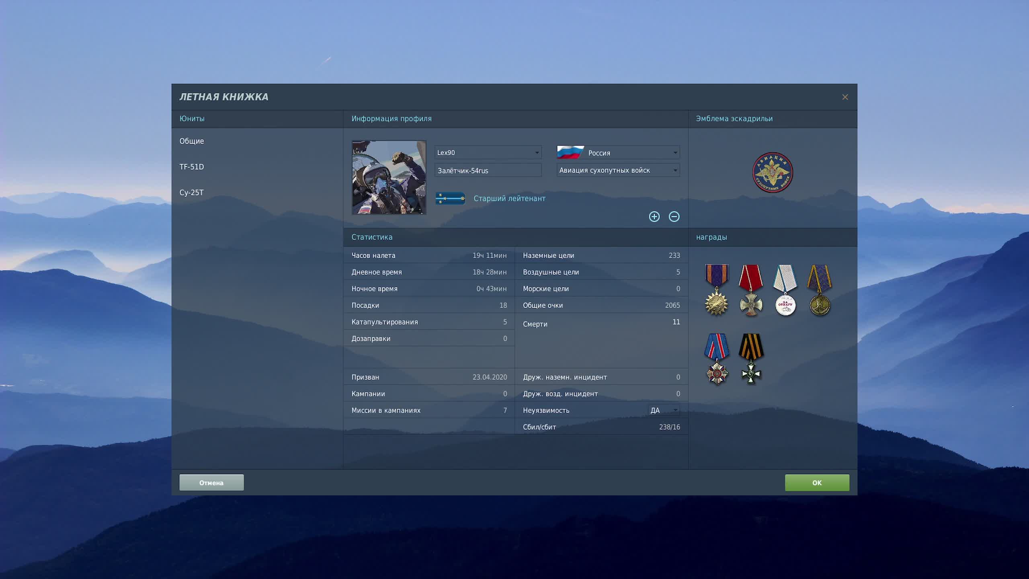Select the TF-51D unit entry
This screenshot has height=579, width=1029.
[x=192, y=167]
